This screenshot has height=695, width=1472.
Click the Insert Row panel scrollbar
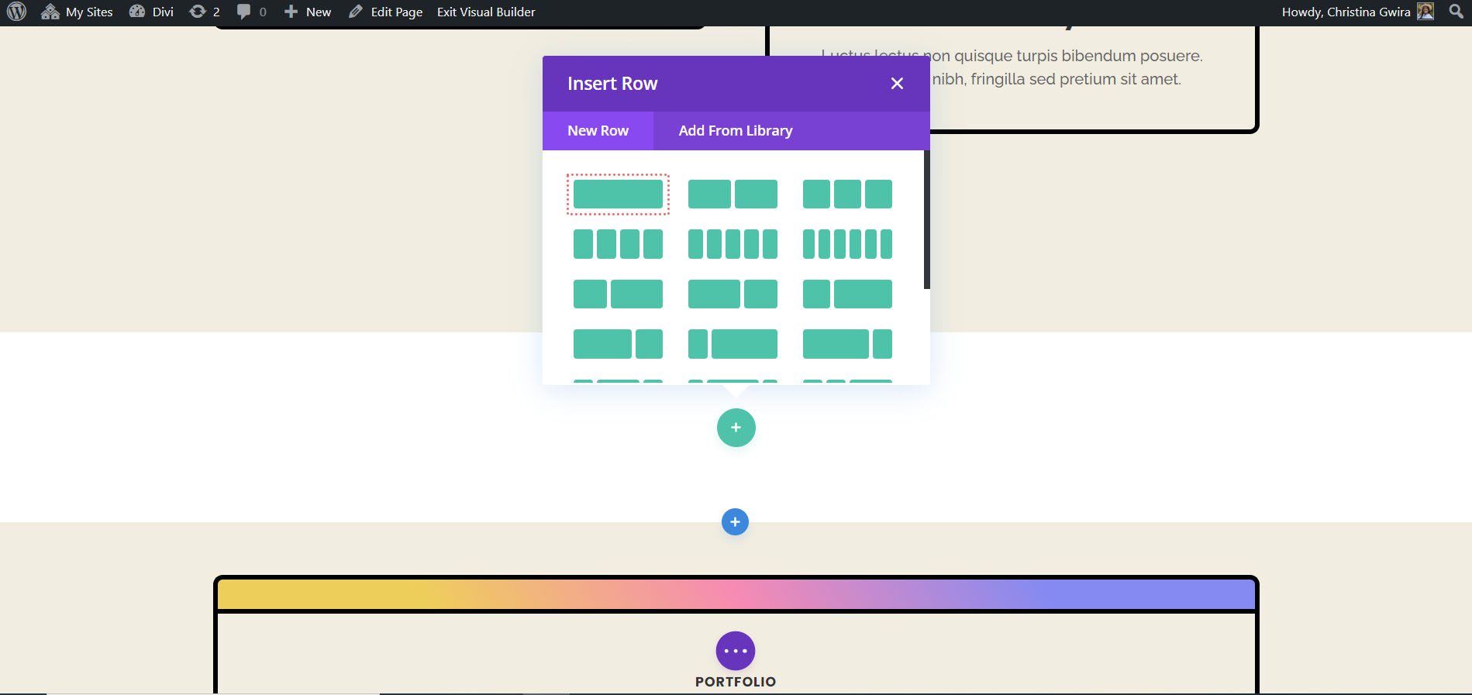(926, 220)
